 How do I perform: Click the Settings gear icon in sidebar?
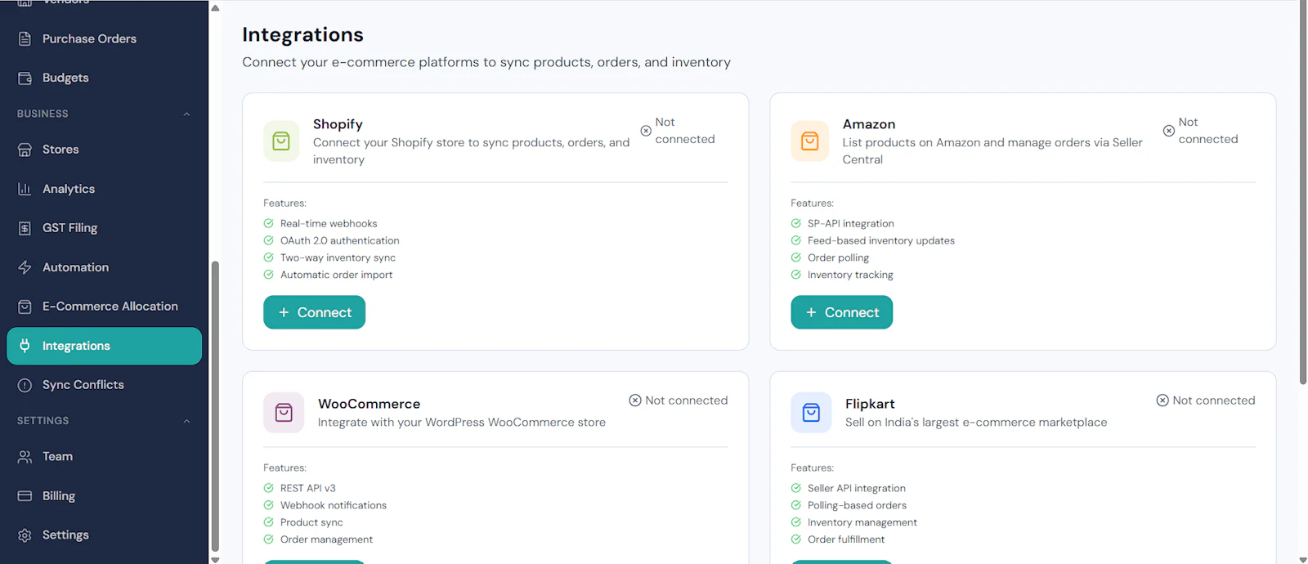pyautogui.click(x=25, y=535)
